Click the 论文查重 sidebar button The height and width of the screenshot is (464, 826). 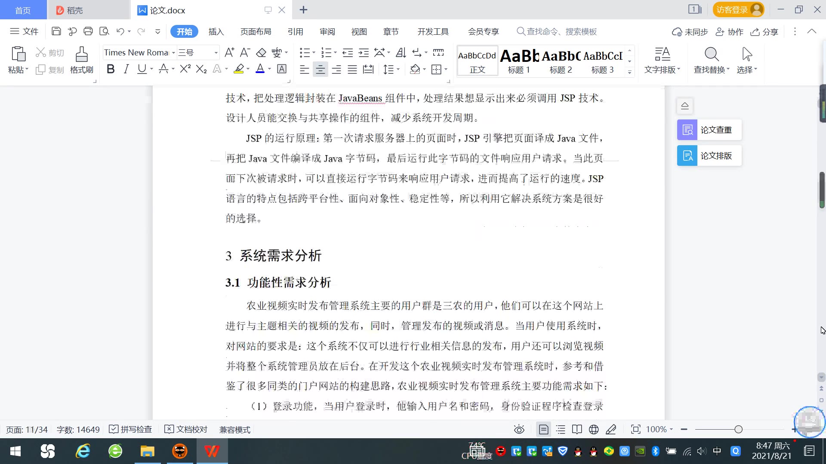[x=709, y=130]
